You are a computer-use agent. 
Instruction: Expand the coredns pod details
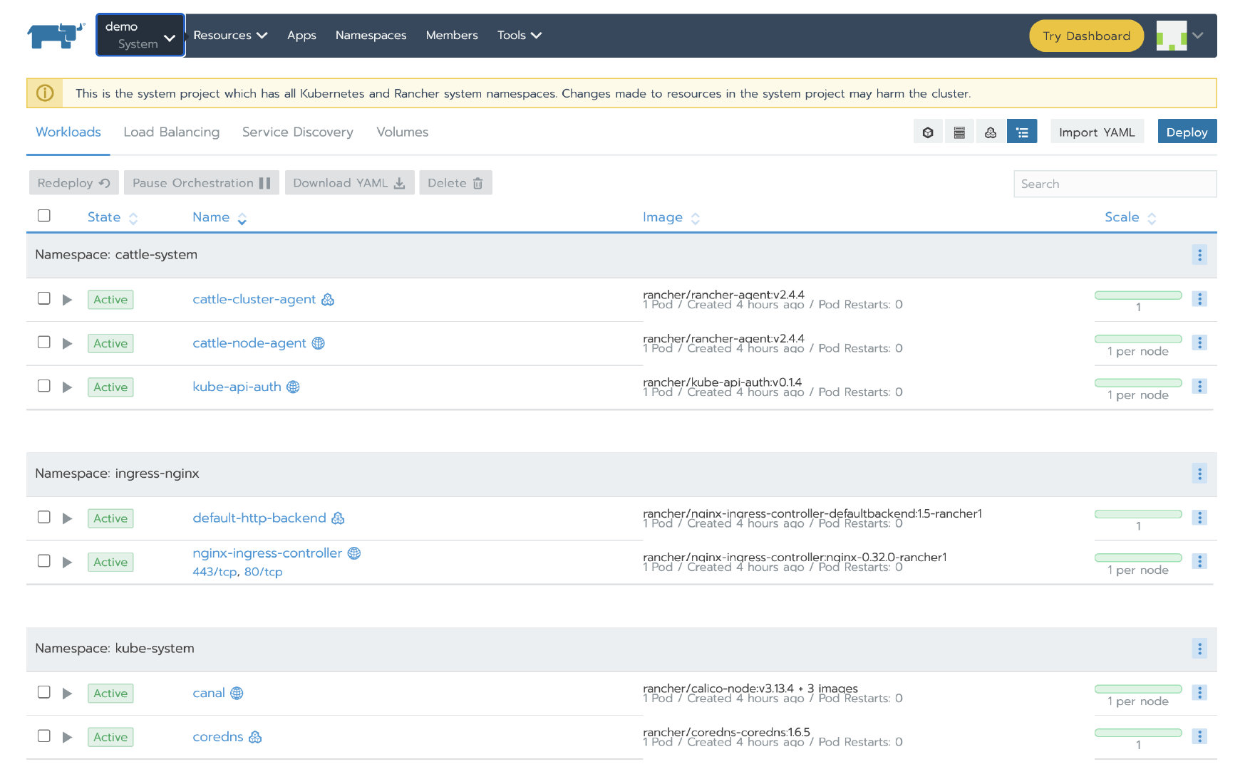click(67, 737)
